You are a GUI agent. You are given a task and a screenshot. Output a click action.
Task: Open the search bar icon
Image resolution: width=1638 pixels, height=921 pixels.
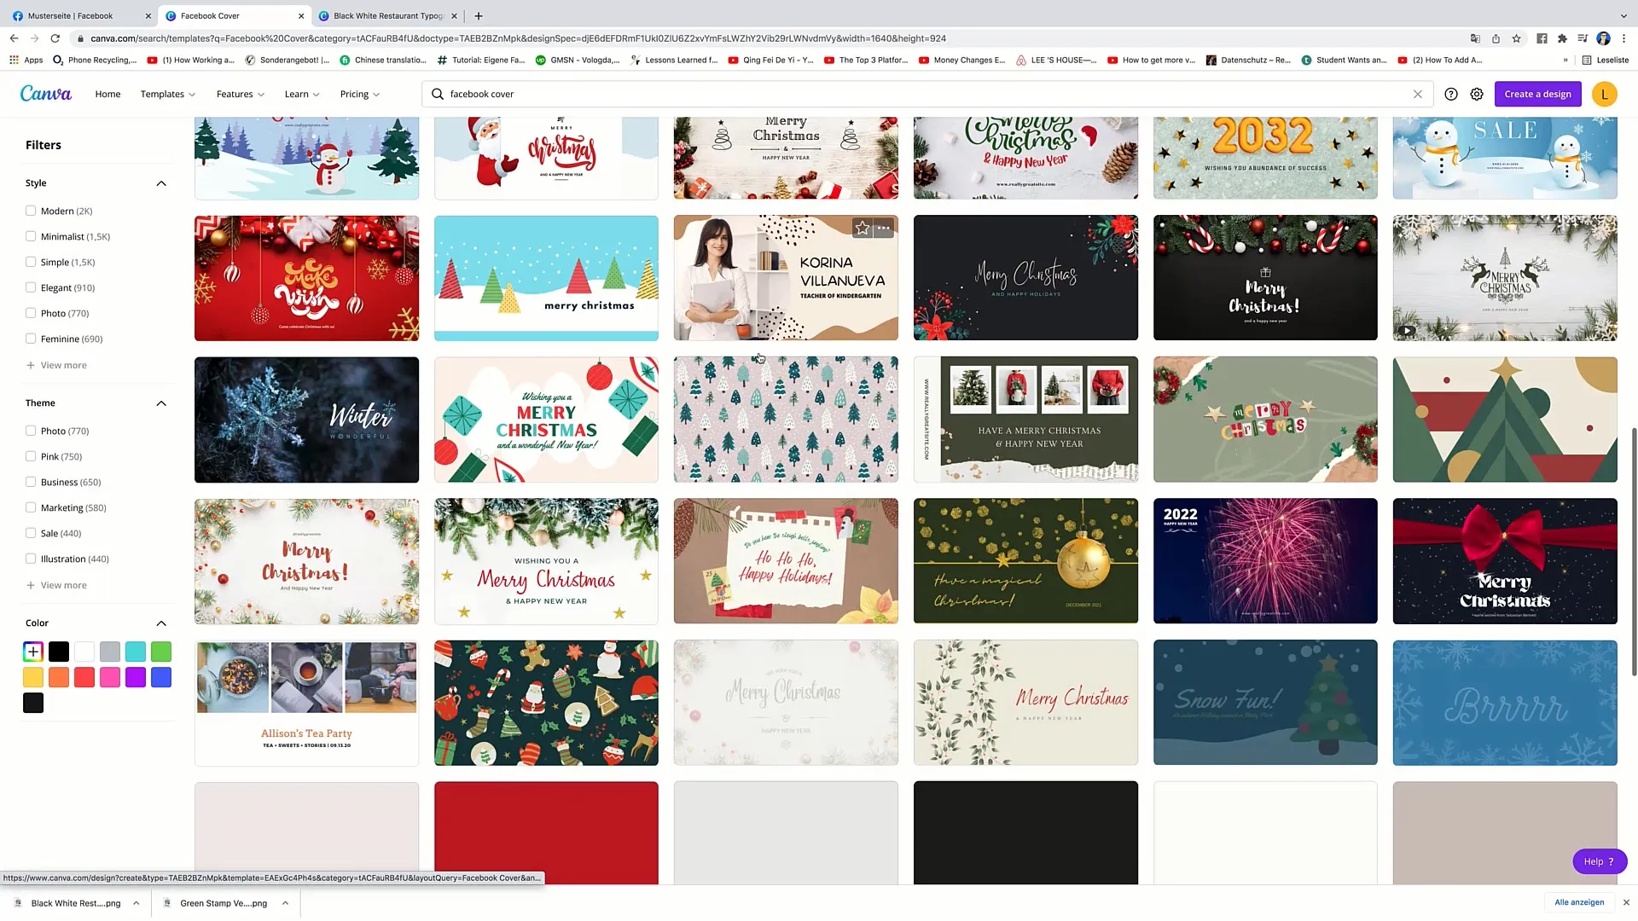(x=439, y=93)
